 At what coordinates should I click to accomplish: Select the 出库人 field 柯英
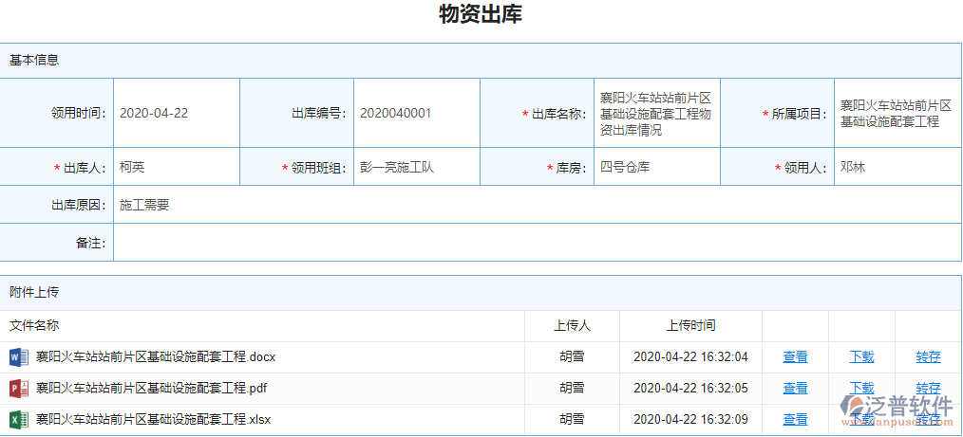point(177,167)
